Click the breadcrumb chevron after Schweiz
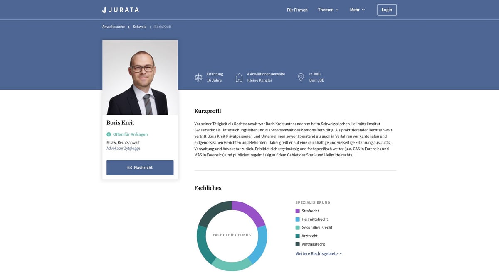 pos(150,27)
